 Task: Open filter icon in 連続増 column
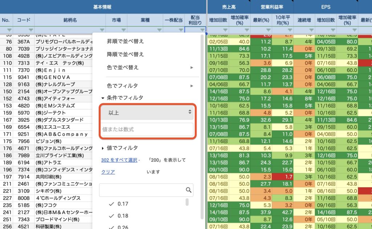(311, 30)
